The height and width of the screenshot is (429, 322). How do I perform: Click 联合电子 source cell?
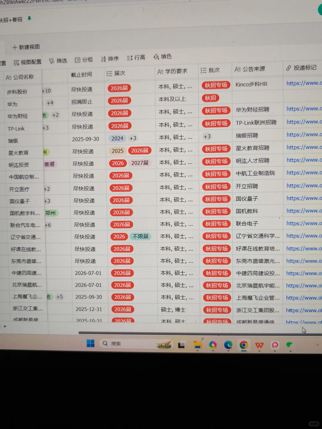[247, 223]
